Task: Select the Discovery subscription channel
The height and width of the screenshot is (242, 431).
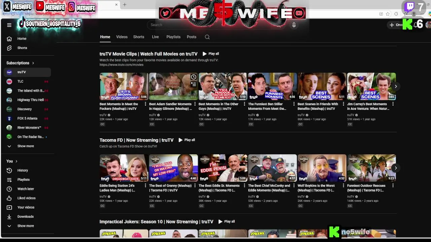Action: coord(27,109)
